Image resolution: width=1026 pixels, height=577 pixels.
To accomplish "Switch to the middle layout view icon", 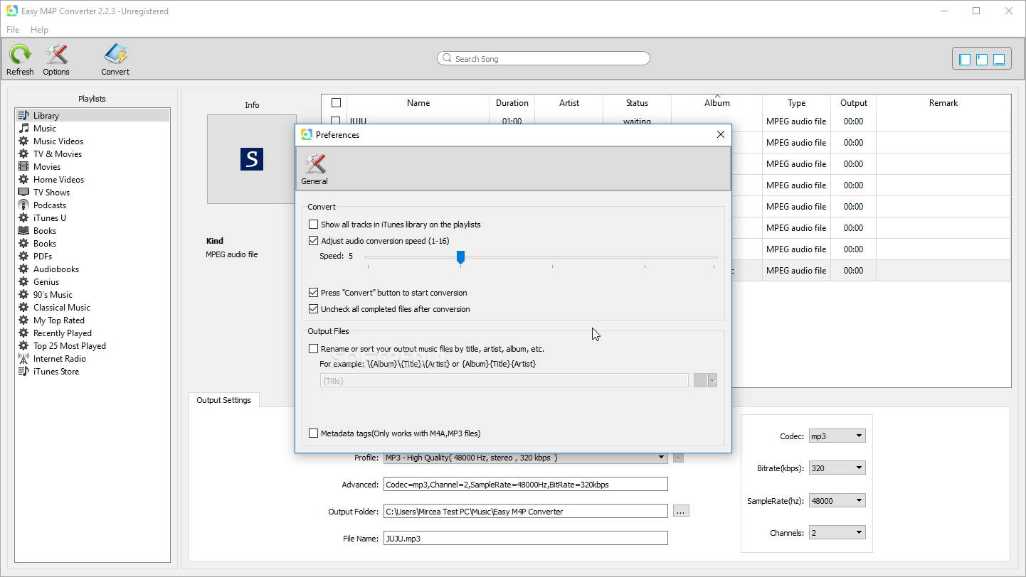I will (x=982, y=60).
